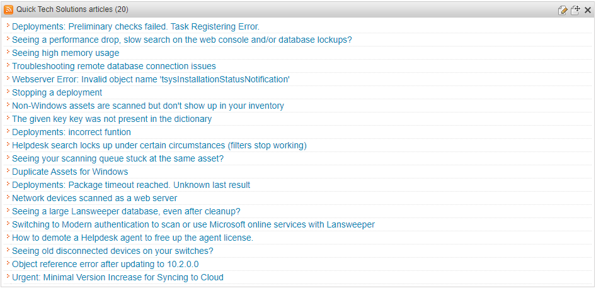The image size is (596, 291).
Task: Open 'Urgent: Minimal Version Increase' article
Action: pyautogui.click(x=117, y=277)
